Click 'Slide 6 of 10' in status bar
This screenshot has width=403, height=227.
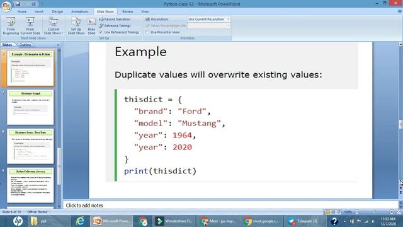[12, 212]
